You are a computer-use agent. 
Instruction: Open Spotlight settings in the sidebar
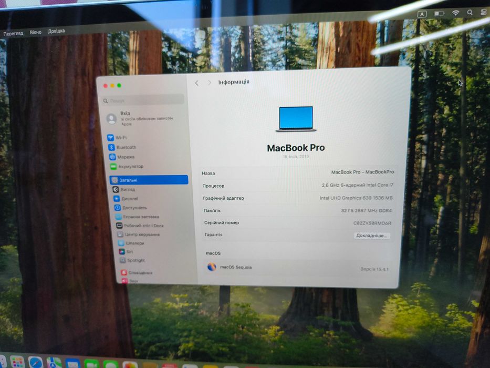(132, 260)
